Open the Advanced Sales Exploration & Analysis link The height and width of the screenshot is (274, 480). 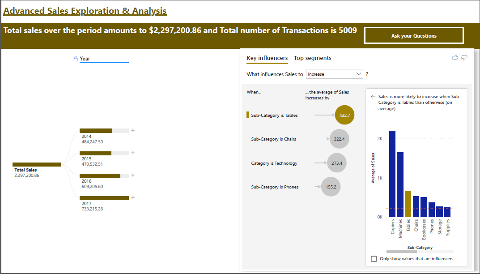(85, 10)
